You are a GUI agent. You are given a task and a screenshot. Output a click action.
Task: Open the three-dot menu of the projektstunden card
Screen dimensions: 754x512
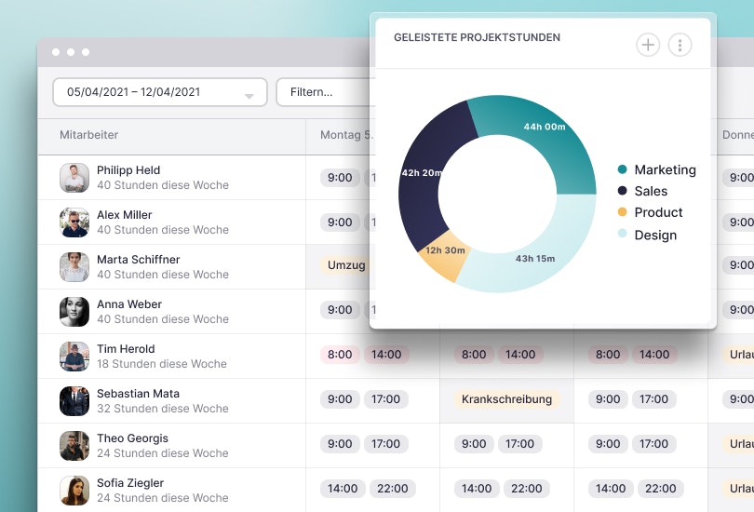680,45
